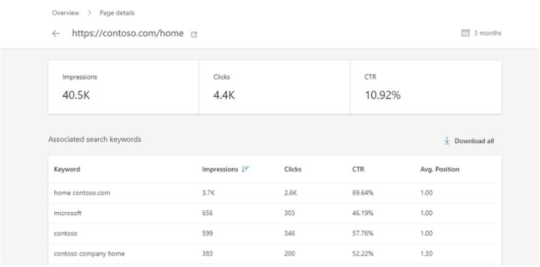Click the breadcrumb chevron separator
This screenshot has width=540, height=267.
[89, 13]
